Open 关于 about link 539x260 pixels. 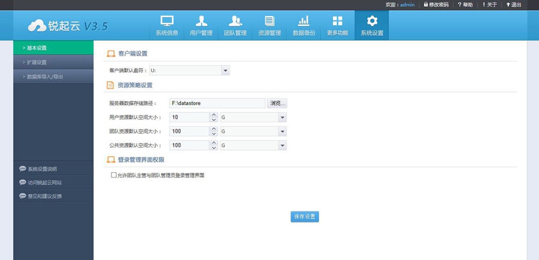pos(492,4)
